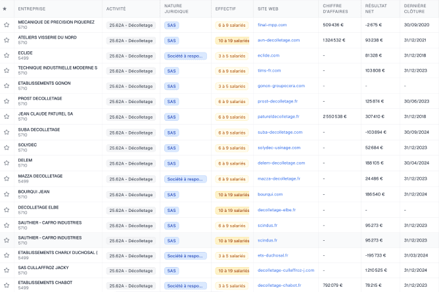Open the final-mpp.com website link
This screenshot has height=292, width=439.
coord(271,25)
